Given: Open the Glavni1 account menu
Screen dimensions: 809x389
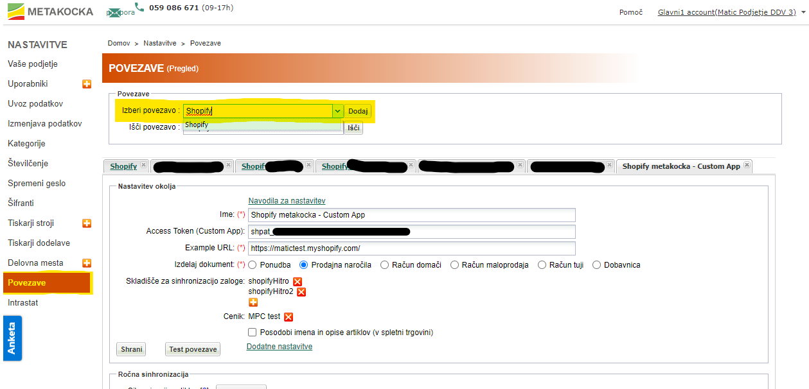Looking at the screenshot, I should pos(731,12).
